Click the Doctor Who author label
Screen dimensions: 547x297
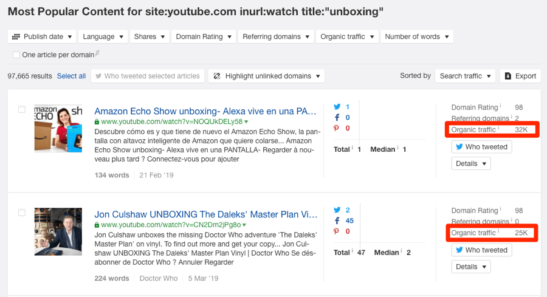tap(159, 279)
